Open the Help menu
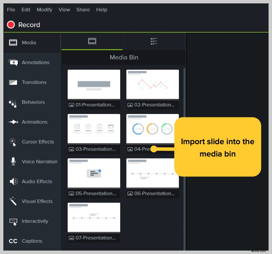 pyautogui.click(x=102, y=10)
